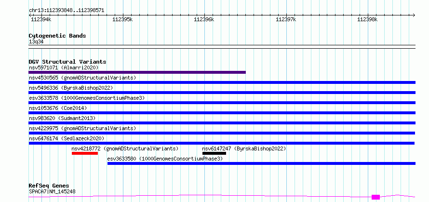
Task: Open nsv4530565 gnomAD variant label
Action: click(x=82, y=78)
